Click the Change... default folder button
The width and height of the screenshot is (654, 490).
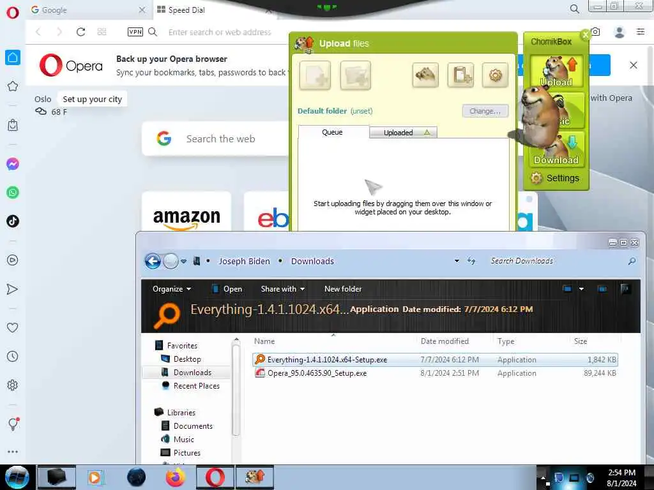point(485,111)
